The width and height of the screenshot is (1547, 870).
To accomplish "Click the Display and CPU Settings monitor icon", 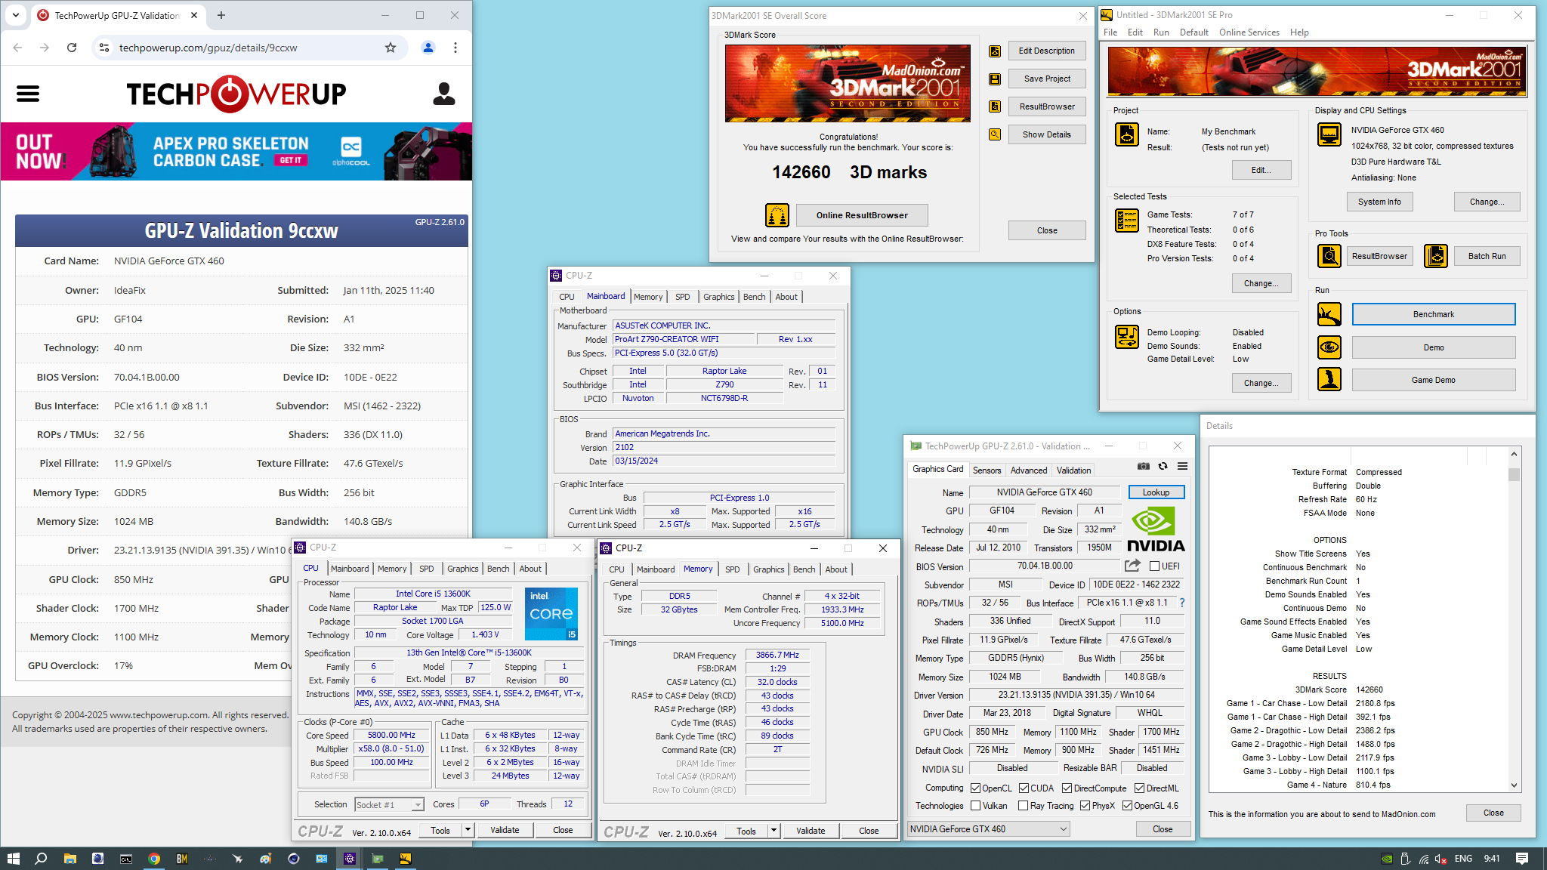I will (1329, 134).
